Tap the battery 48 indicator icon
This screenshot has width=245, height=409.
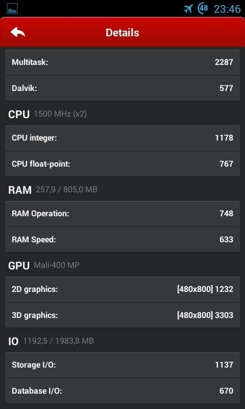click(203, 8)
